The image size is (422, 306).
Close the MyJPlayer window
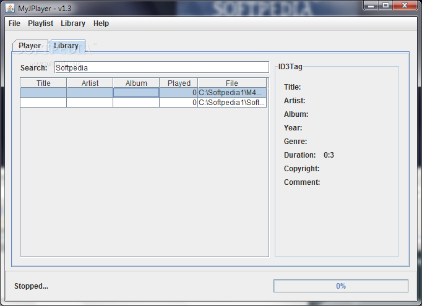[405, 6]
